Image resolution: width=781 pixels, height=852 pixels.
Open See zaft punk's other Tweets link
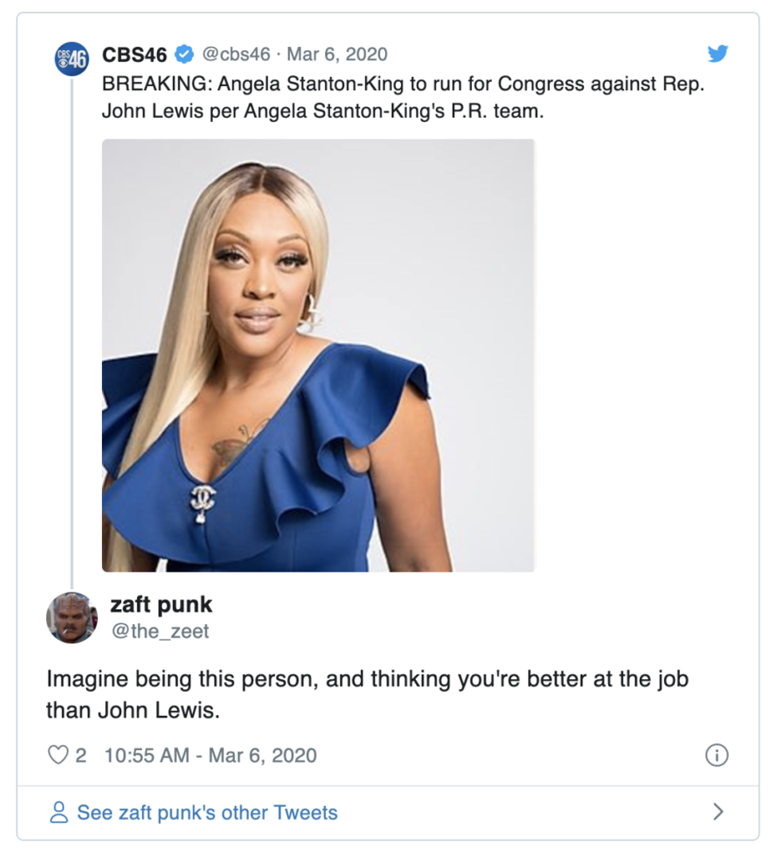[207, 812]
